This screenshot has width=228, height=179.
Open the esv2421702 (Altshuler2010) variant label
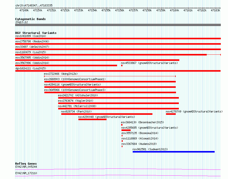[x=78, y=95]
